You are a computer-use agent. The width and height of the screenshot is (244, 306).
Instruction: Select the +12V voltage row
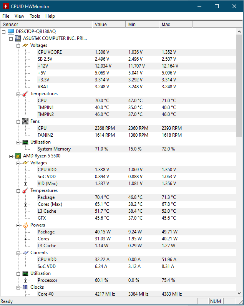(x=136, y=66)
